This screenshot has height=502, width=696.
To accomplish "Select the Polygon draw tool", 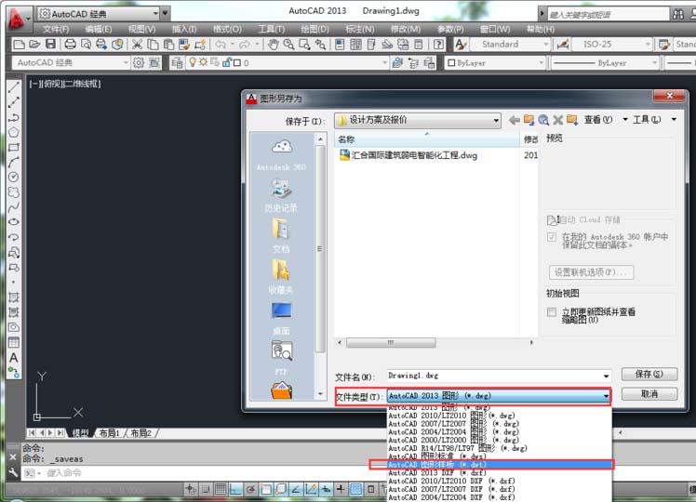I will click(x=14, y=132).
